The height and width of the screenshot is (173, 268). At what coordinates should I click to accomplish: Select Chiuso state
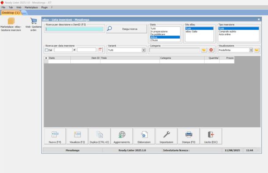point(165,40)
